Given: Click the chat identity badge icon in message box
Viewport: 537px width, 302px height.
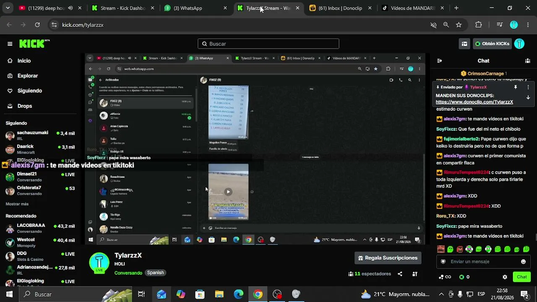Looking at the screenshot, I should click(443, 261).
